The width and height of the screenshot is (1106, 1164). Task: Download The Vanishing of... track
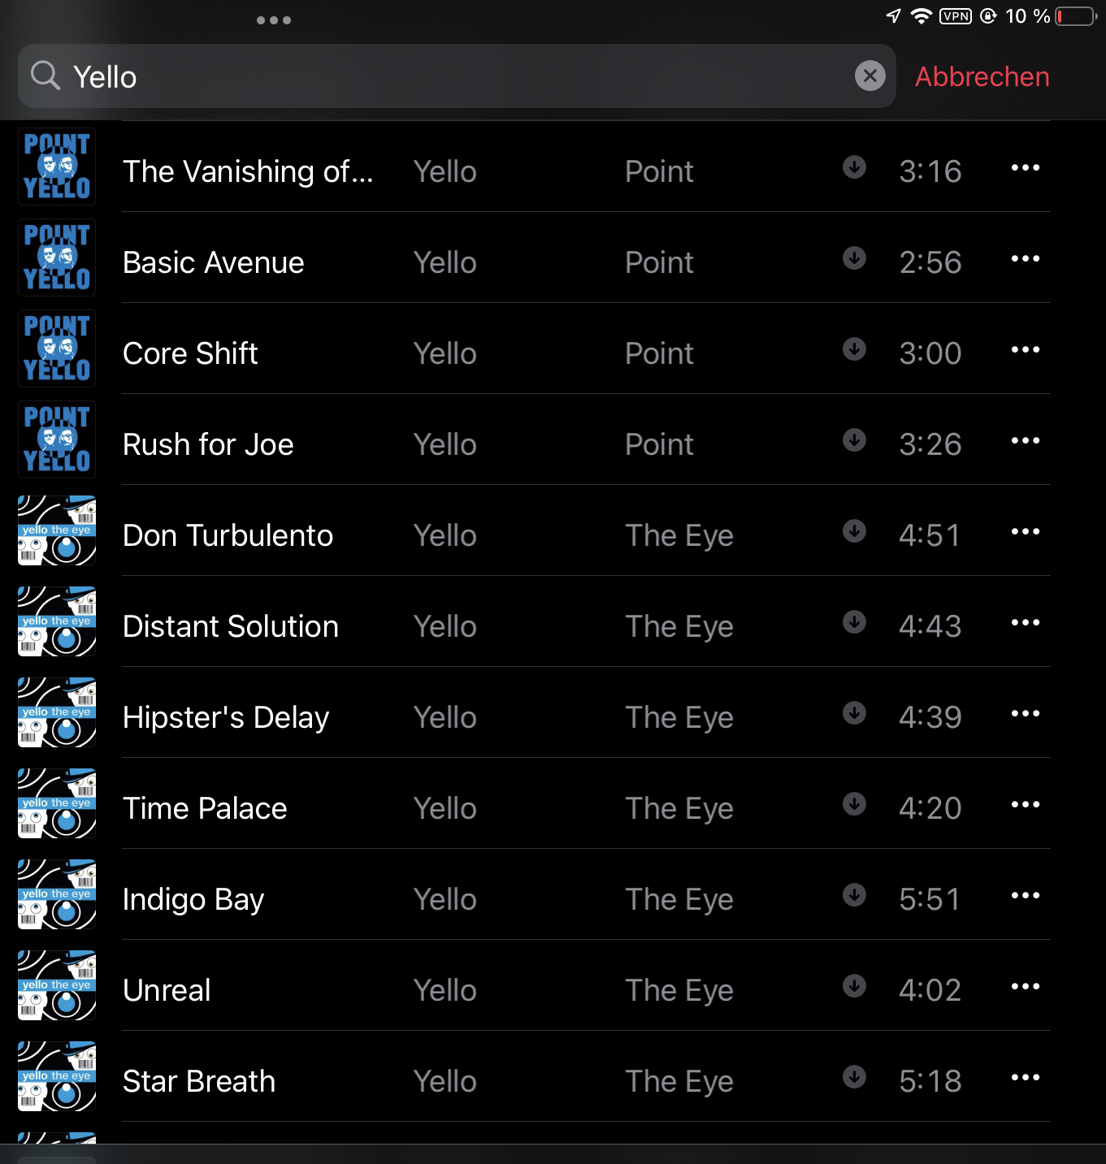[854, 167]
